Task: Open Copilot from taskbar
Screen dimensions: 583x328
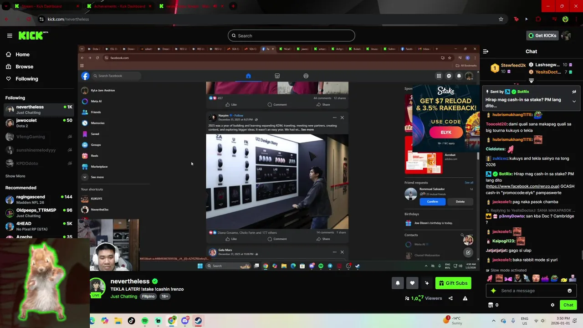Action: pyautogui.click(x=105, y=321)
